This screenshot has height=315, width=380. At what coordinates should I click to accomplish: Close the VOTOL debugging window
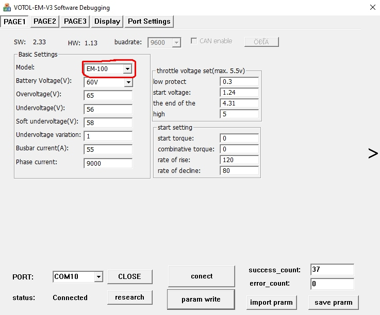[x=372, y=8]
